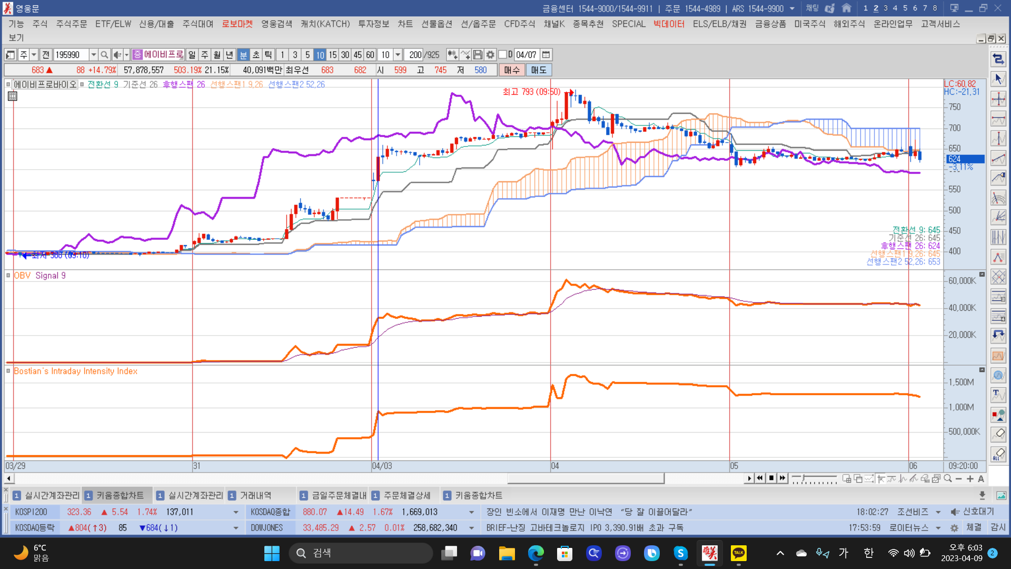The height and width of the screenshot is (569, 1011).
Task: Open the calendar date picker icon
Action: click(x=546, y=55)
